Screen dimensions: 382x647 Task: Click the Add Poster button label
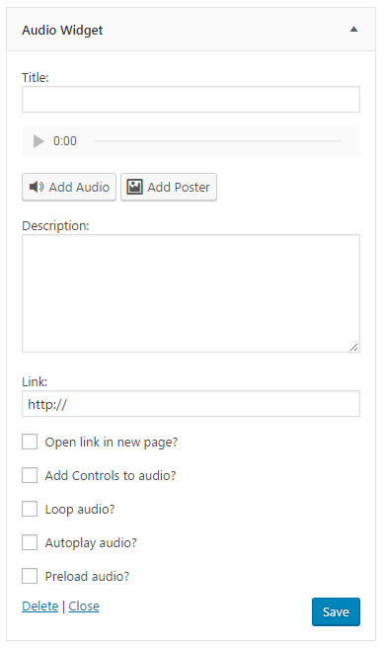179,187
